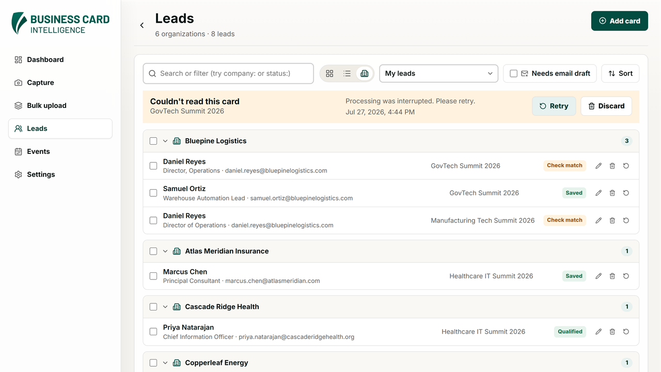Delete Daniel Reyes GovTech Summit lead
The image size is (661, 372).
tap(612, 166)
